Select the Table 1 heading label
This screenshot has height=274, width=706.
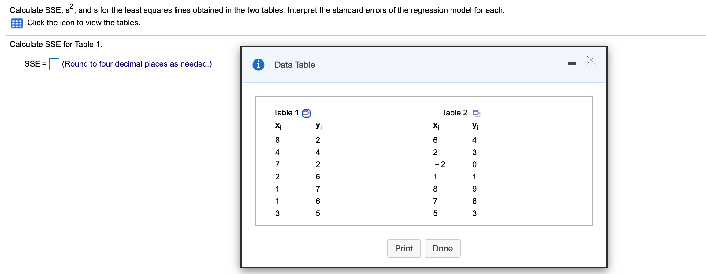click(x=286, y=113)
